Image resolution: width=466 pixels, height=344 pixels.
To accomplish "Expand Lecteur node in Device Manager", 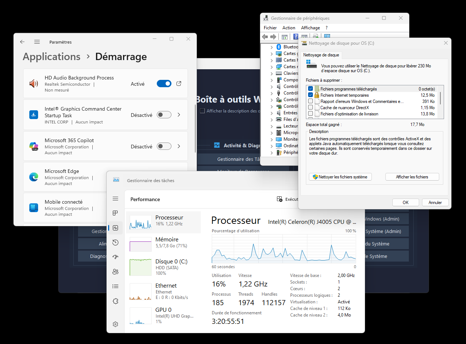I will click(x=271, y=126).
